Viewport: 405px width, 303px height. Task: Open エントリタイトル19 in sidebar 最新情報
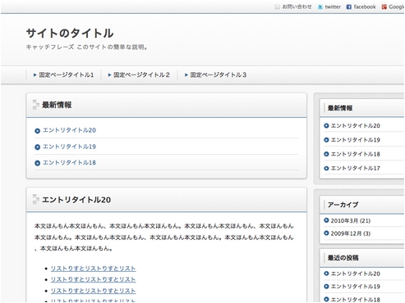(356, 140)
